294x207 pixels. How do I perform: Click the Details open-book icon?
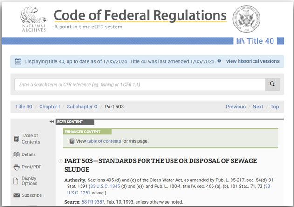[16, 154]
